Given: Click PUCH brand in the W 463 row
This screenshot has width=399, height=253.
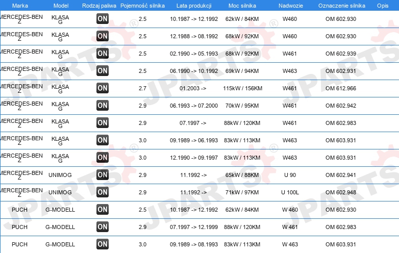Looking at the screenshot, I should [19, 244].
